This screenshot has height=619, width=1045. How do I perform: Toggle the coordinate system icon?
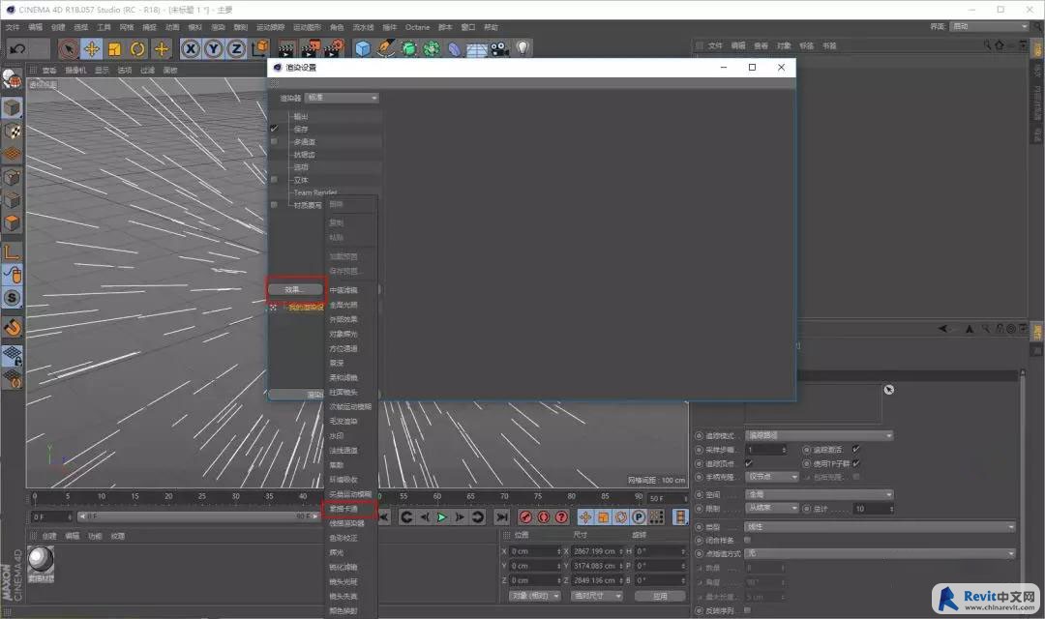260,48
